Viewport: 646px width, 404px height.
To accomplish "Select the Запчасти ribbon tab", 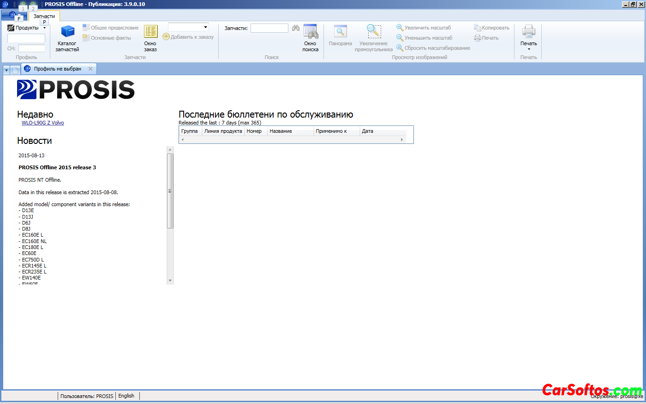I will (x=44, y=16).
